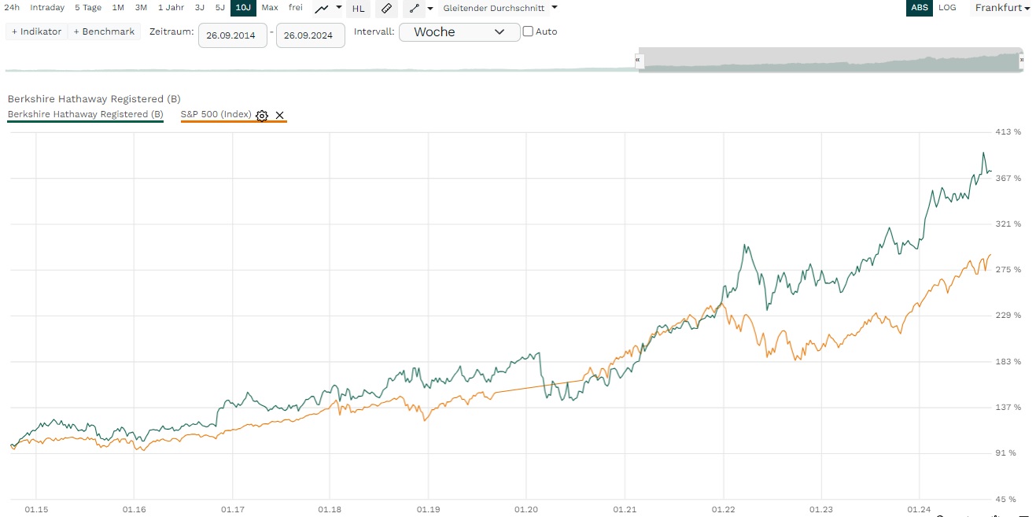Image resolution: width=1036 pixels, height=517 pixels.
Task: Click the 367 % axis label
Action: click(x=1008, y=179)
